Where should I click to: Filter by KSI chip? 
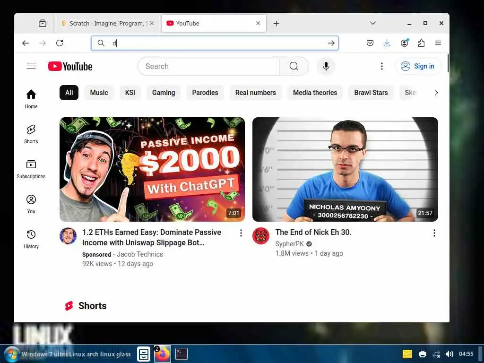click(x=130, y=93)
